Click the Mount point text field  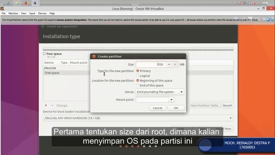[x=152, y=99]
